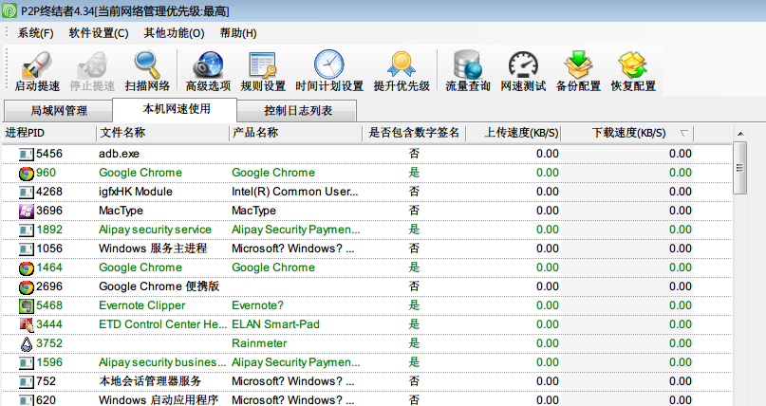Click PID 1464 Google Chrome file name
This screenshot has height=406, width=766.
point(140,268)
